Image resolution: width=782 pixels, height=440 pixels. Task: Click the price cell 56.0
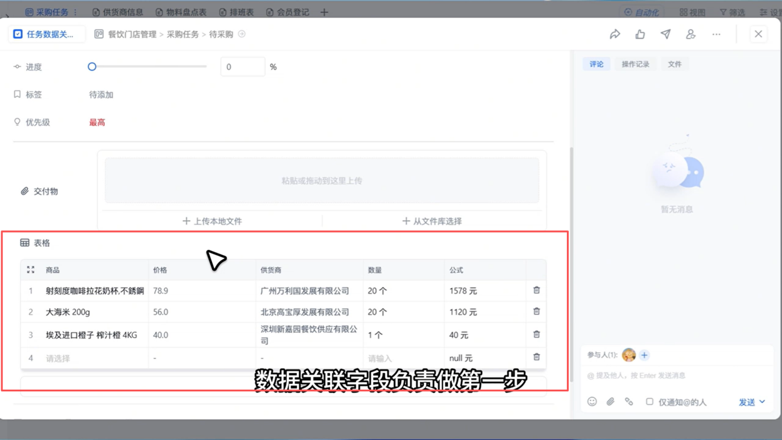(202, 312)
